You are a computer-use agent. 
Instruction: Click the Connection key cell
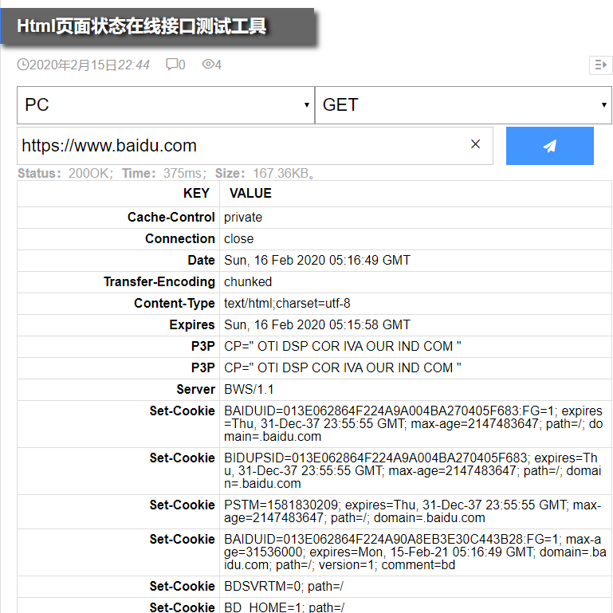click(118, 239)
